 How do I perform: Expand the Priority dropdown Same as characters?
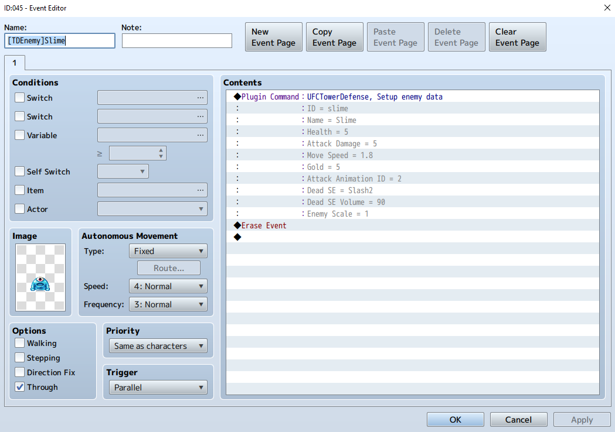(158, 346)
